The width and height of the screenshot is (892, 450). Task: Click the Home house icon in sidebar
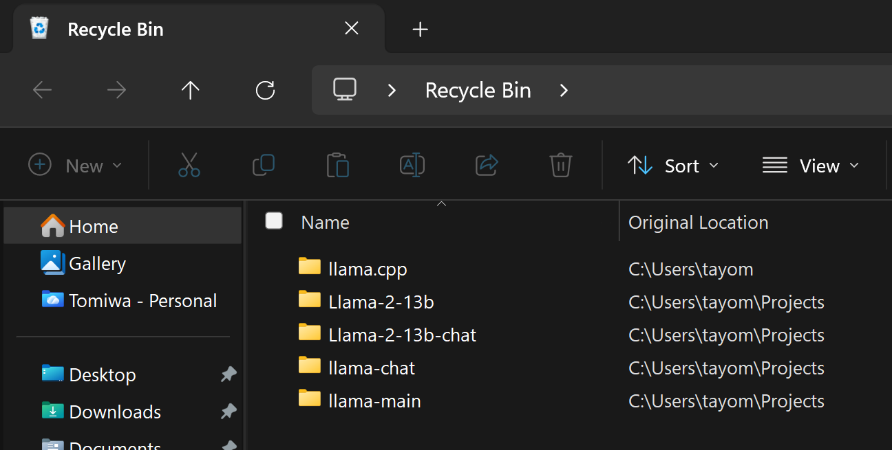click(53, 225)
